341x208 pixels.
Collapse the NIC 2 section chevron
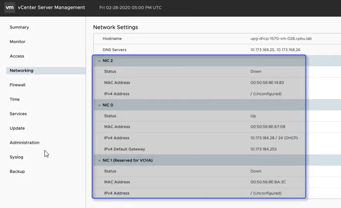tap(99, 61)
